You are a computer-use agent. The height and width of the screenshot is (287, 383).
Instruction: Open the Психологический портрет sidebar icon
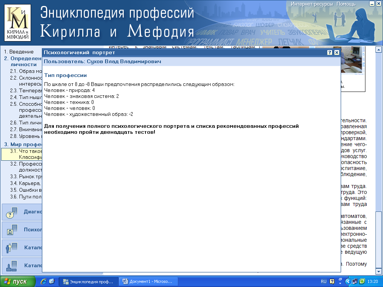(12, 230)
